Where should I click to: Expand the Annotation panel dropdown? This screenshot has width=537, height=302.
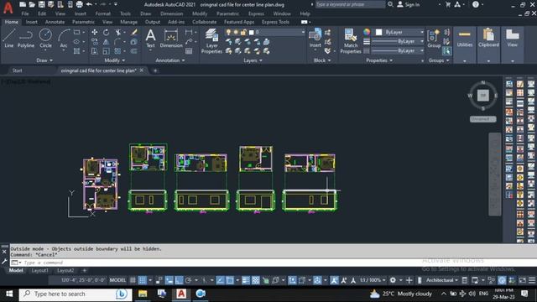click(170, 60)
